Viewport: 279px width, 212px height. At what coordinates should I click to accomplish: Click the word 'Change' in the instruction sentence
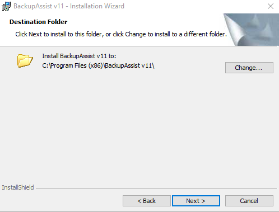[x=136, y=34]
